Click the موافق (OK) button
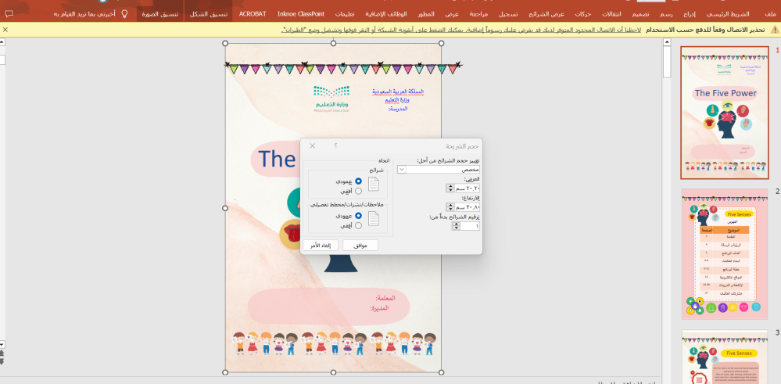This screenshot has width=781, height=384. pyautogui.click(x=360, y=246)
